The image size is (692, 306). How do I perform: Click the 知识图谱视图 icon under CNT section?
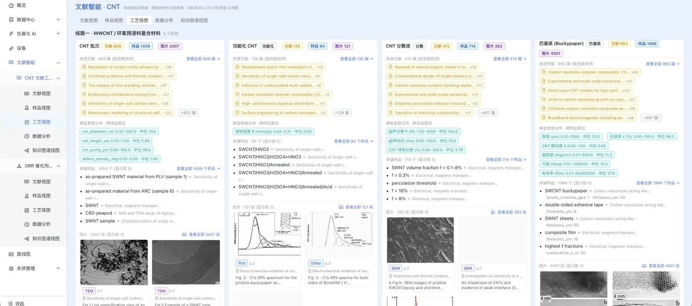[x=27, y=151]
